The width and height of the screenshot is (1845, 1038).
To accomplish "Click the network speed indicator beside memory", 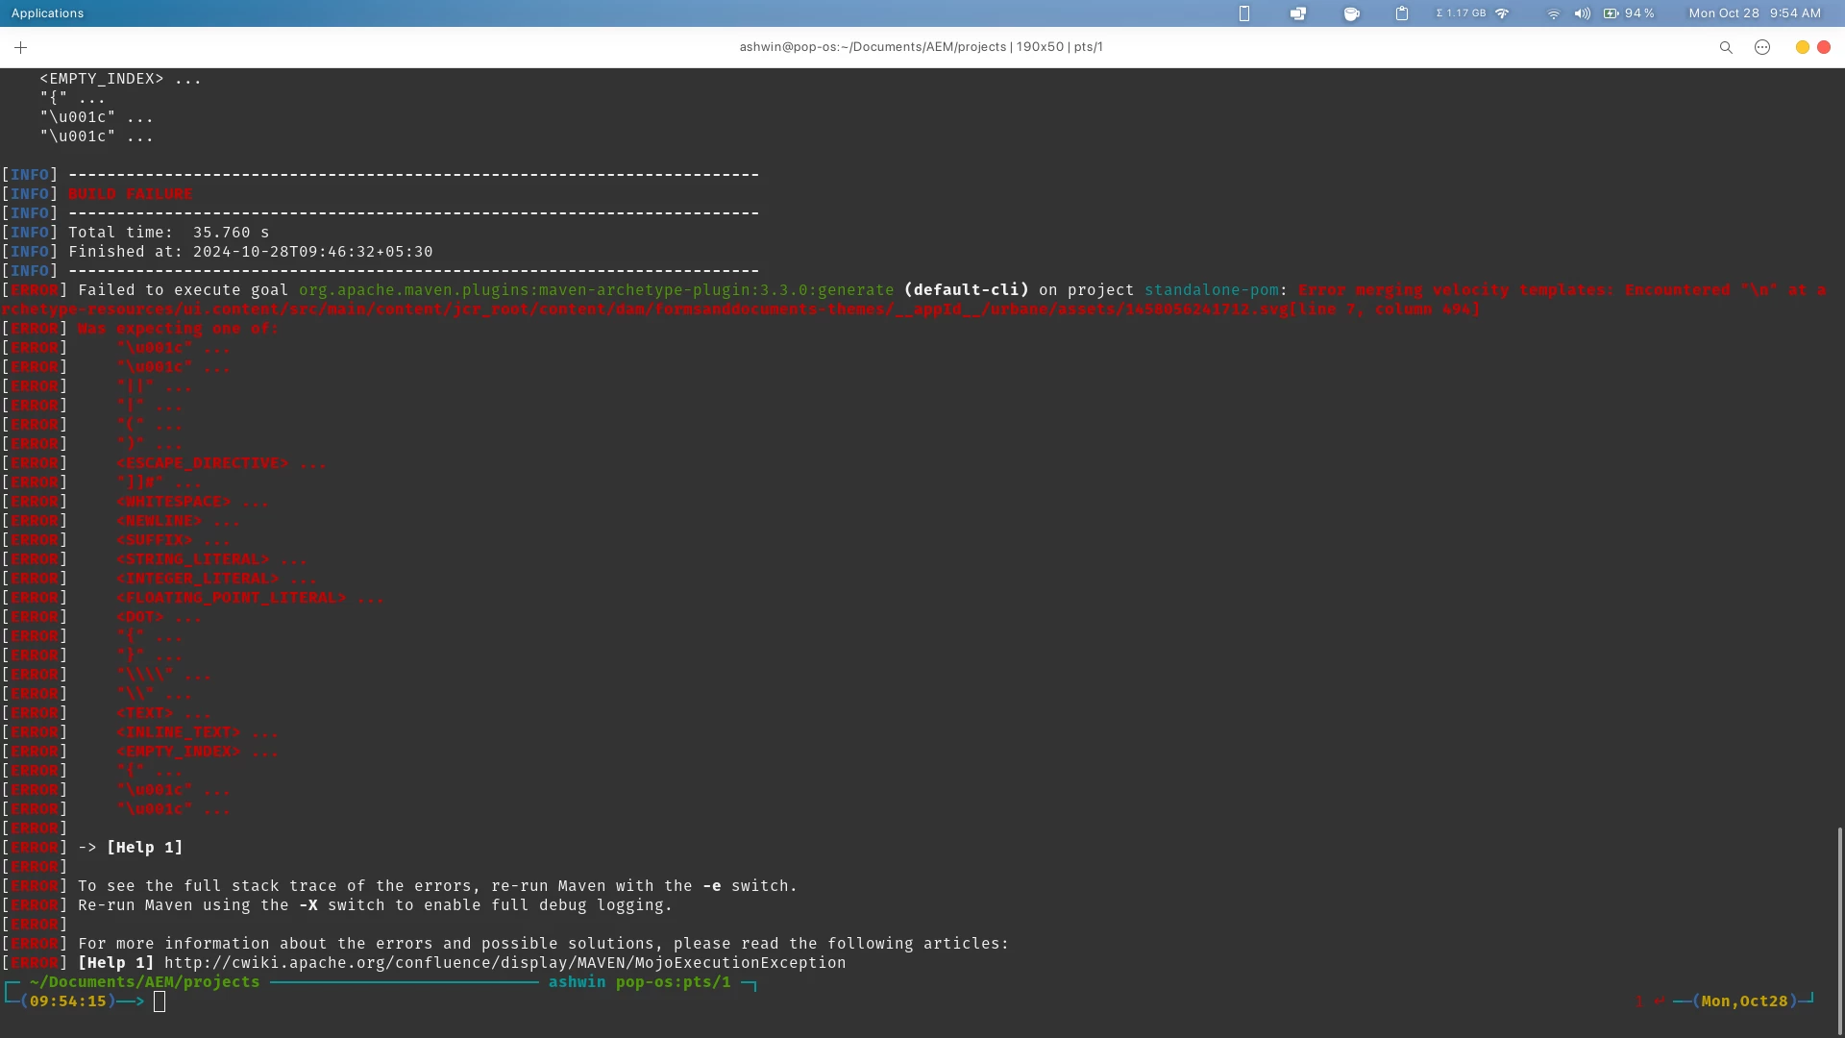I will click(1503, 13).
